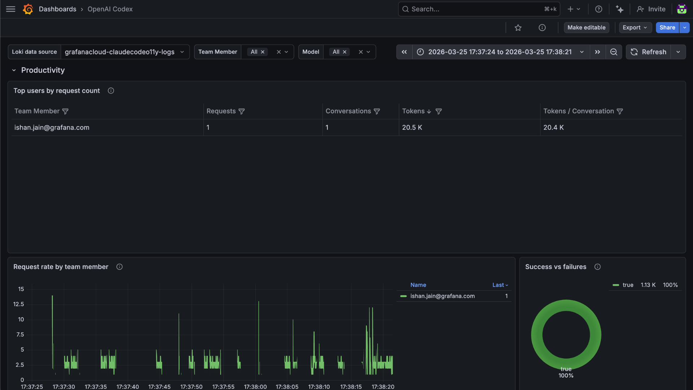Shift time range backward
The width and height of the screenshot is (693, 390).
click(x=404, y=52)
